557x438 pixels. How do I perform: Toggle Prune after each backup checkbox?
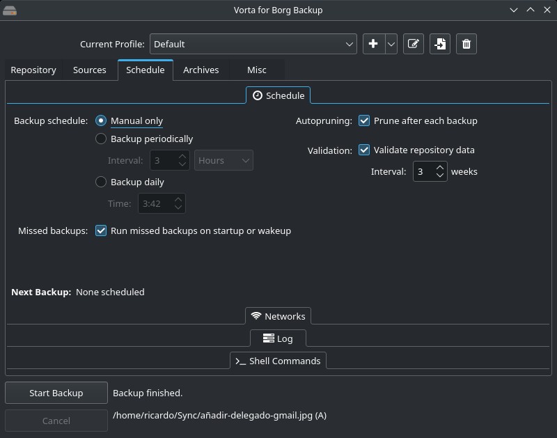pyautogui.click(x=364, y=120)
